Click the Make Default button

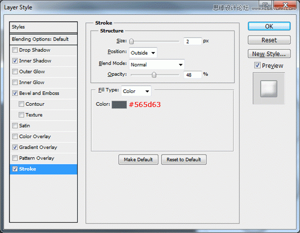(x=138, y=159)
